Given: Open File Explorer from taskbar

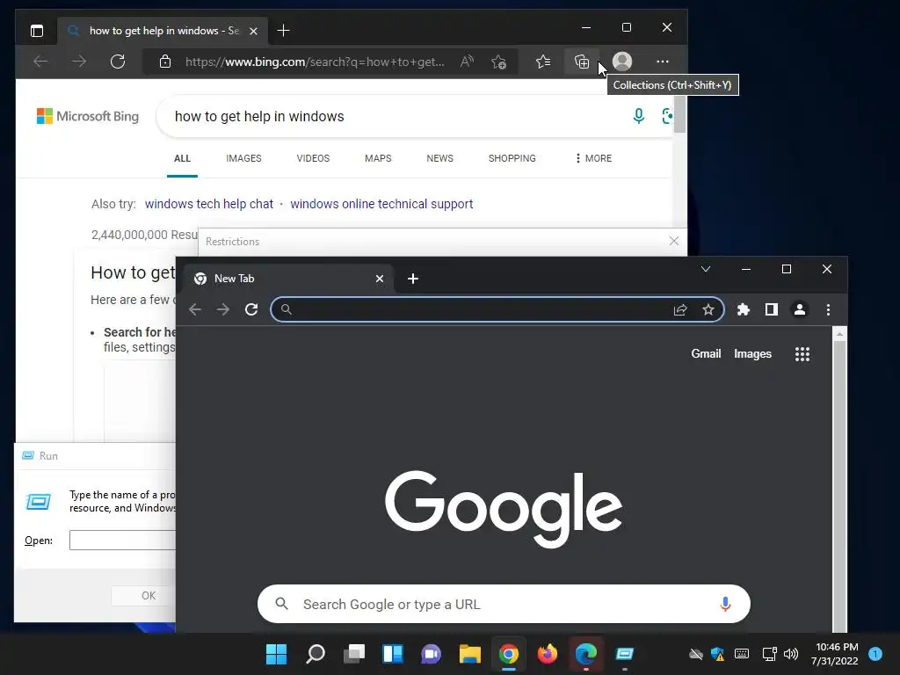Looking at the screenshot, I should tap(469, 654).
